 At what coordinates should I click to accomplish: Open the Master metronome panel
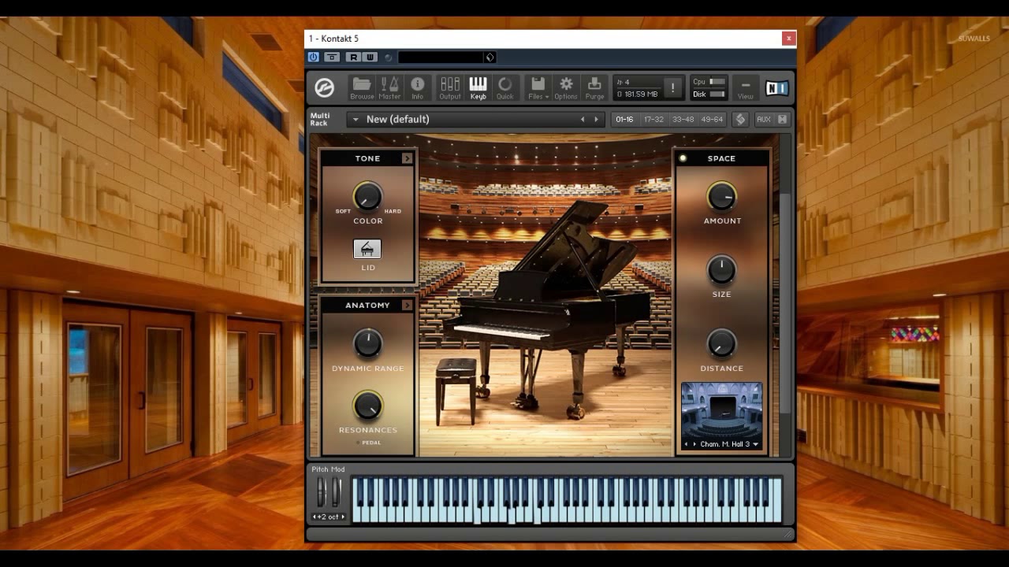[389, 88]
